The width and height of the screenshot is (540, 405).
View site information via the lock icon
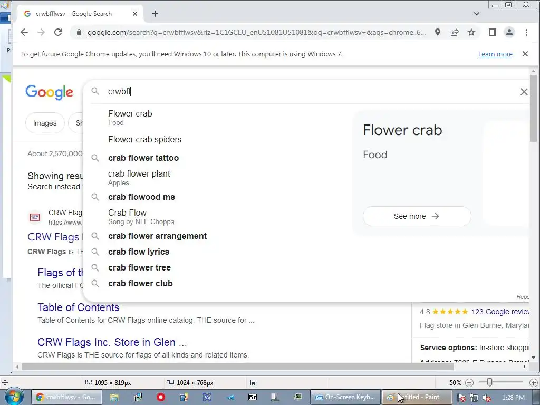pyautogui.click(x=79, y=32)
